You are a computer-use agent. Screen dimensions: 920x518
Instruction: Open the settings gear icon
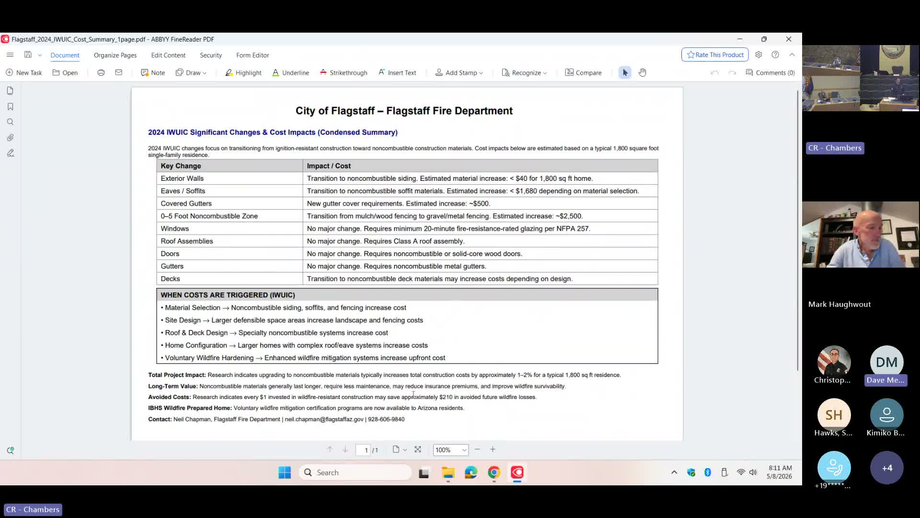pyautogui.click(x=759, y=55)
